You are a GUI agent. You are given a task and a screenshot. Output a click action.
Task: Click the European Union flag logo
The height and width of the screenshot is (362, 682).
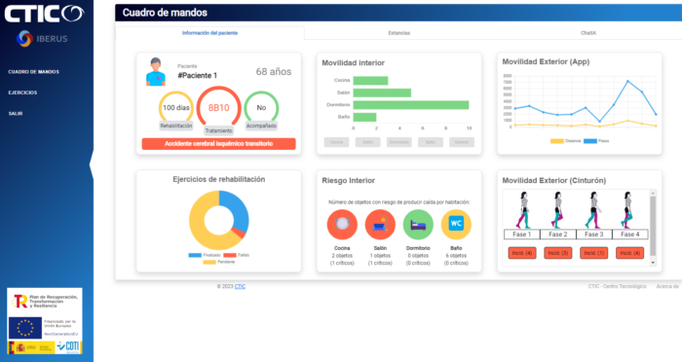click(24, 328)
